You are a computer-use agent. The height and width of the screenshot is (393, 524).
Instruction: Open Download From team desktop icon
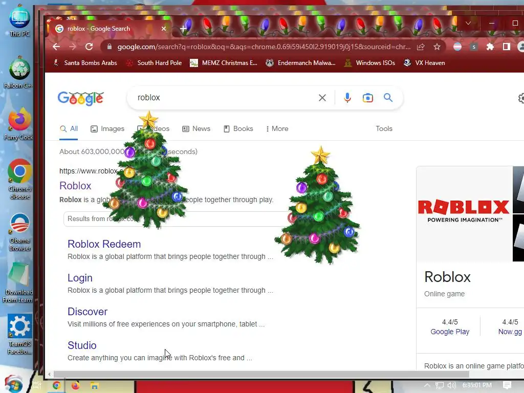point(18,283)
